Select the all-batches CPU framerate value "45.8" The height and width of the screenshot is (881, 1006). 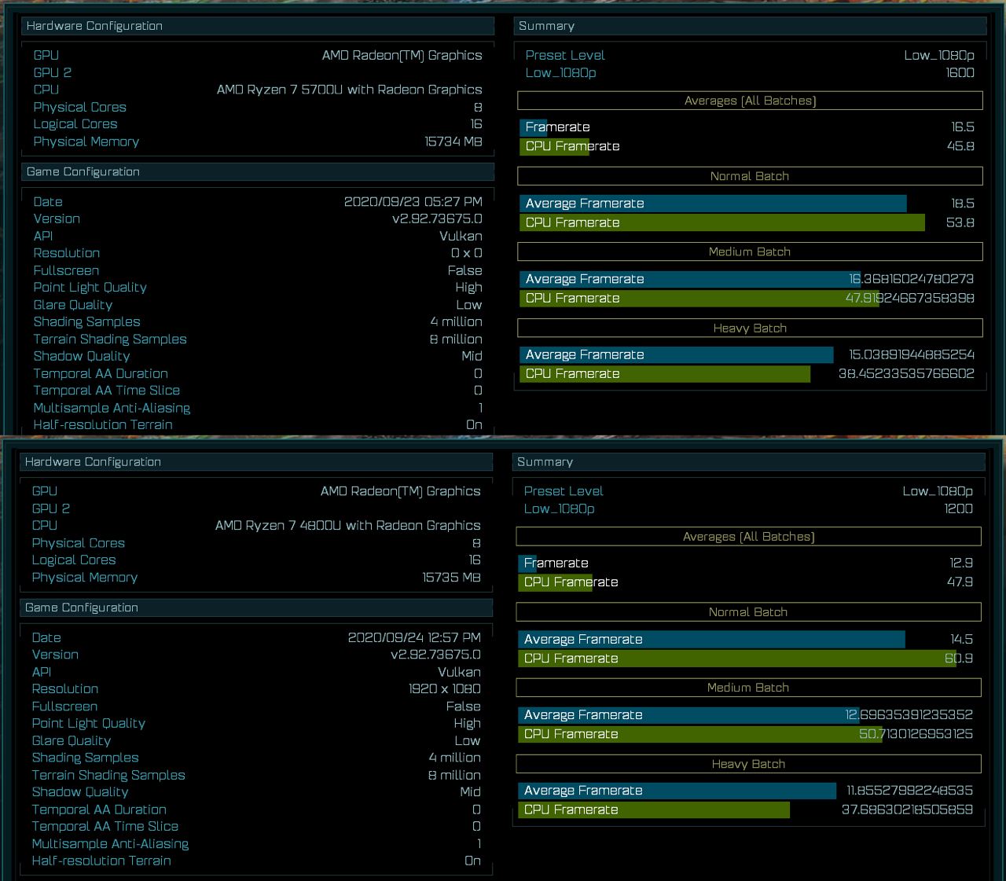(x=961, y=146)
